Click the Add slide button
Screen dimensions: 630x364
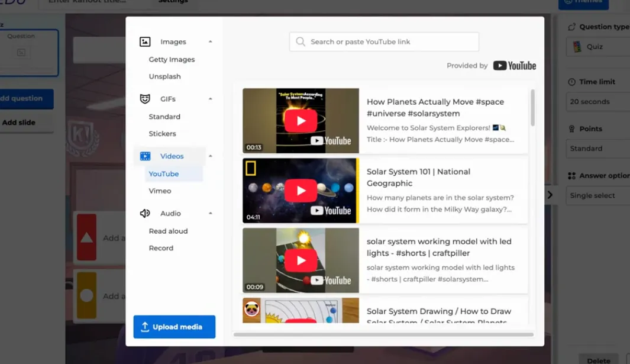[19, 123]
